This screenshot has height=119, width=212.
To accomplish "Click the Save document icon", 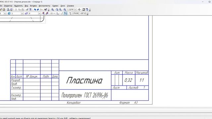I will tap(4, 10).
